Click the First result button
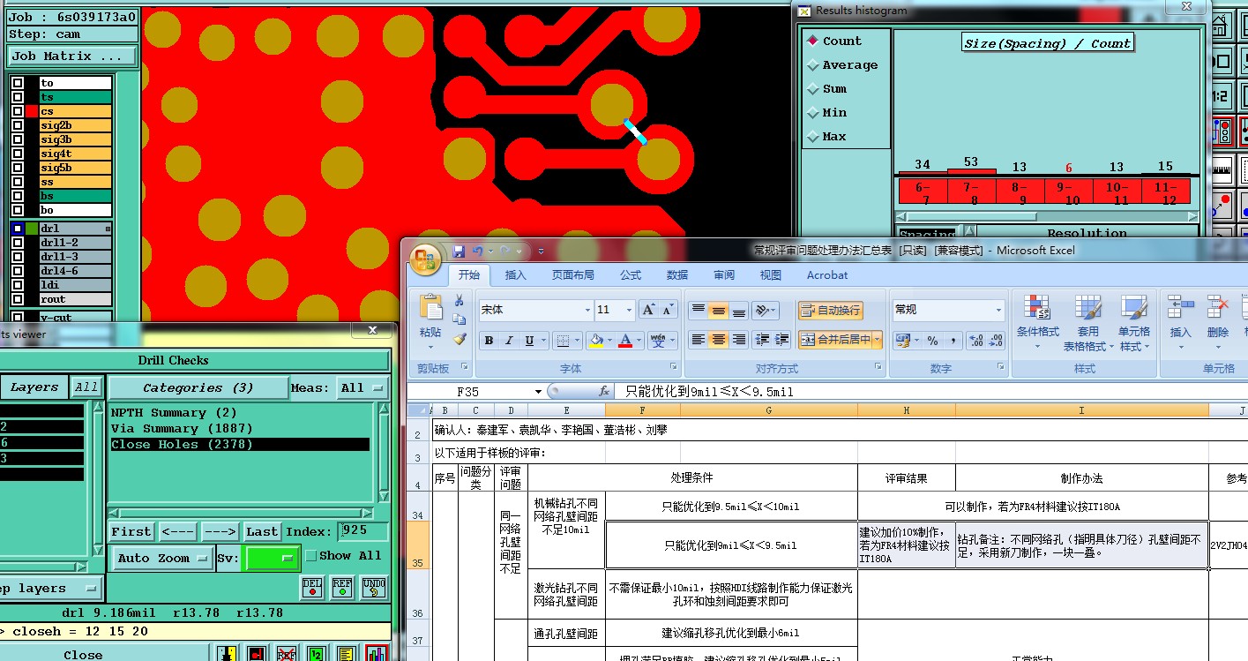 [x=131, y=531]
